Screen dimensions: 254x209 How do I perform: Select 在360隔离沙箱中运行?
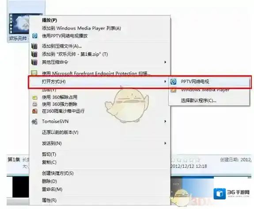63,111
